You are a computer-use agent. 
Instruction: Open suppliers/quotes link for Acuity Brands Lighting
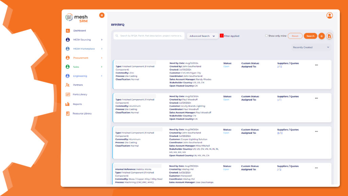(279, 100)
